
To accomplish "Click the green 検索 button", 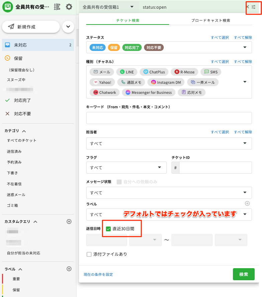I will [x=244, y=274].
